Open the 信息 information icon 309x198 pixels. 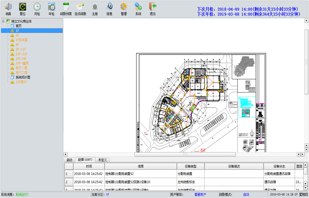(x=109, y=7)
